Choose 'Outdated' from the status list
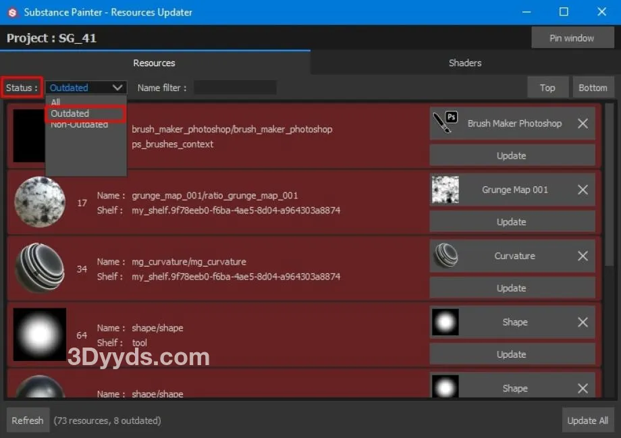This screenshot has width=621, height=438. 70,113
